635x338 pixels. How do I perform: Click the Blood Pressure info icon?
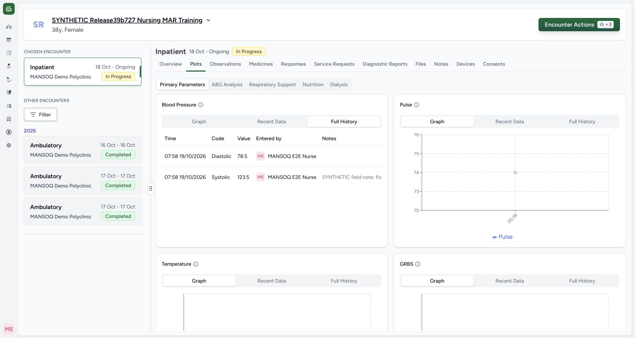pos(201,105)
